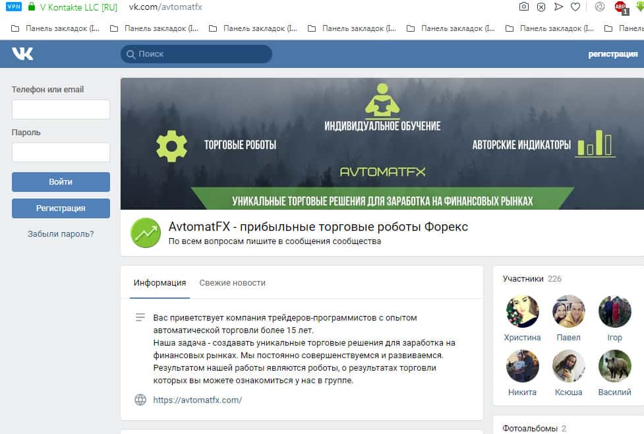Click the name Василий under avatar

click(615, 392)
